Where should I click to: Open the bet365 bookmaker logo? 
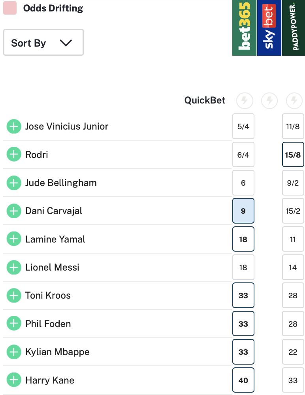(x=244, y=28)
